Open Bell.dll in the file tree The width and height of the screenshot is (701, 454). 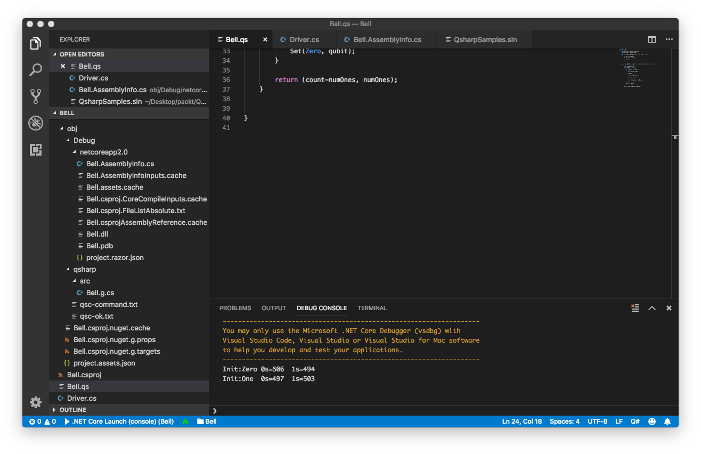(98, 234)
